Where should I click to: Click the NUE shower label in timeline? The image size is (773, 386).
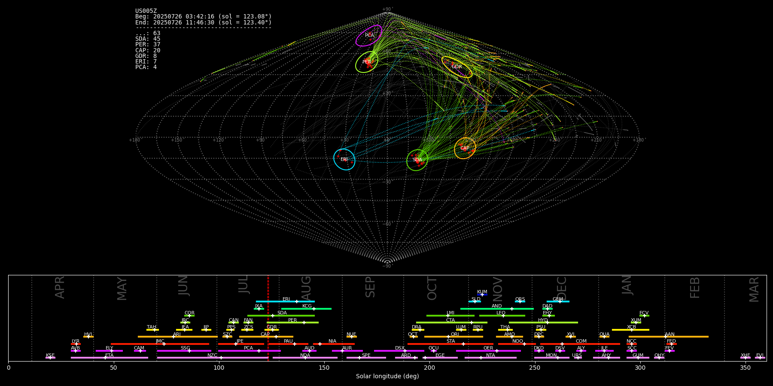tap(351, 334)
